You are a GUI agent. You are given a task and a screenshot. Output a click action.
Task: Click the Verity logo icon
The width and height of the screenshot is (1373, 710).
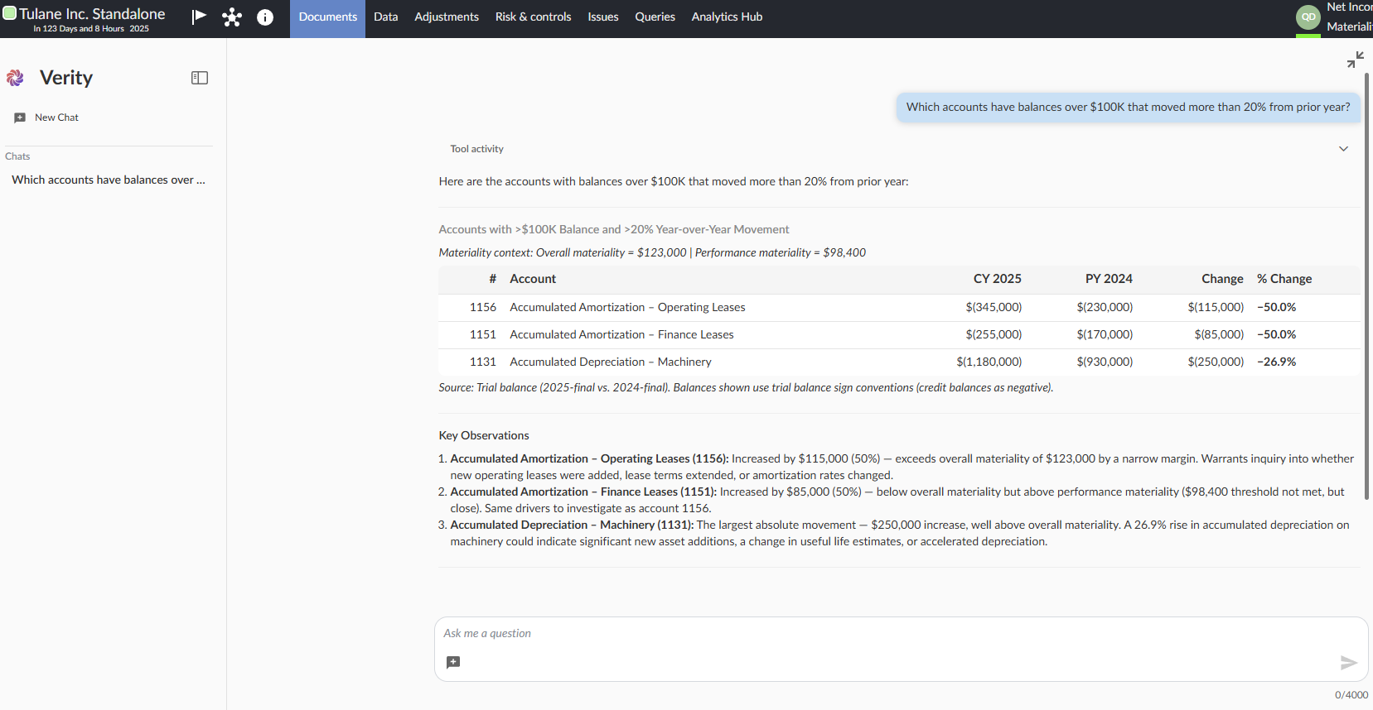click(x=15, y=78)
